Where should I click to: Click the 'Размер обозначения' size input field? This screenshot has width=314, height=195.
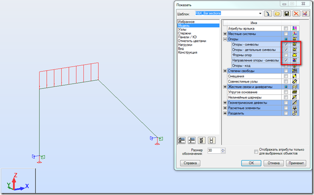tap(213, 151)
